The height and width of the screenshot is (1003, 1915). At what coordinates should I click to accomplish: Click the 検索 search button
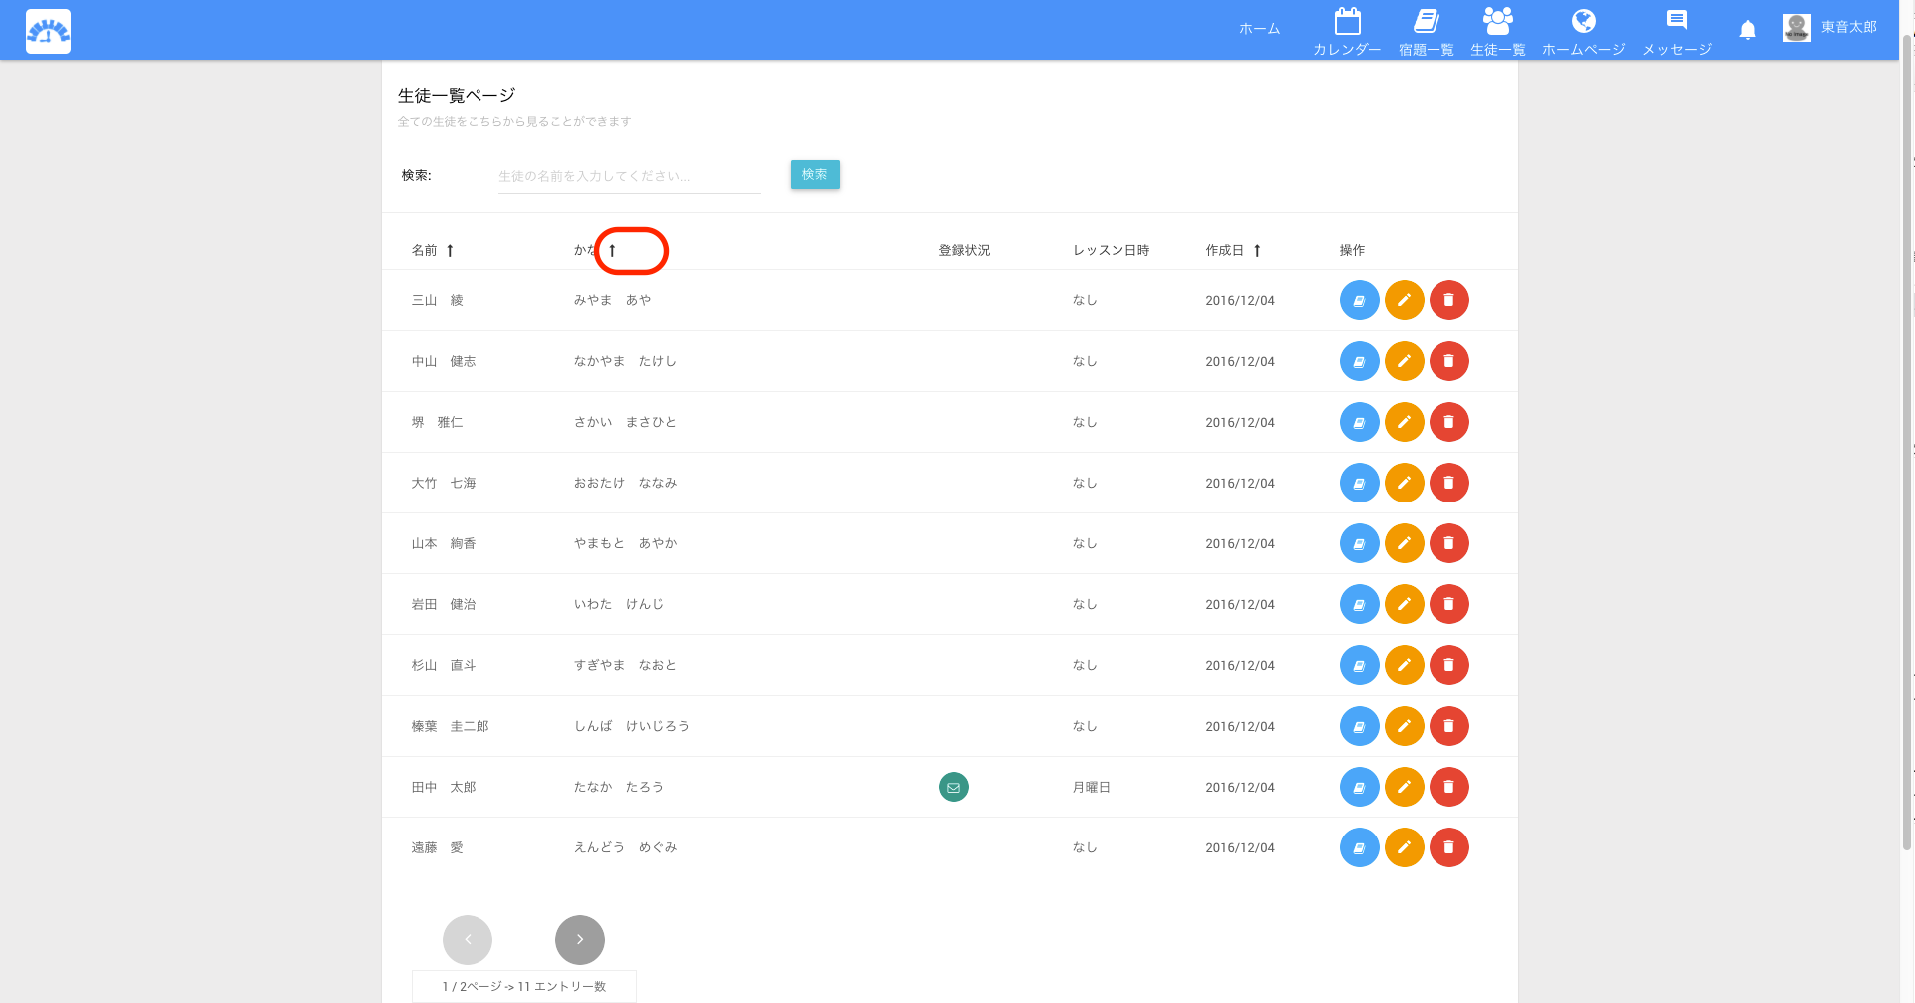click(x=814, y=174)
